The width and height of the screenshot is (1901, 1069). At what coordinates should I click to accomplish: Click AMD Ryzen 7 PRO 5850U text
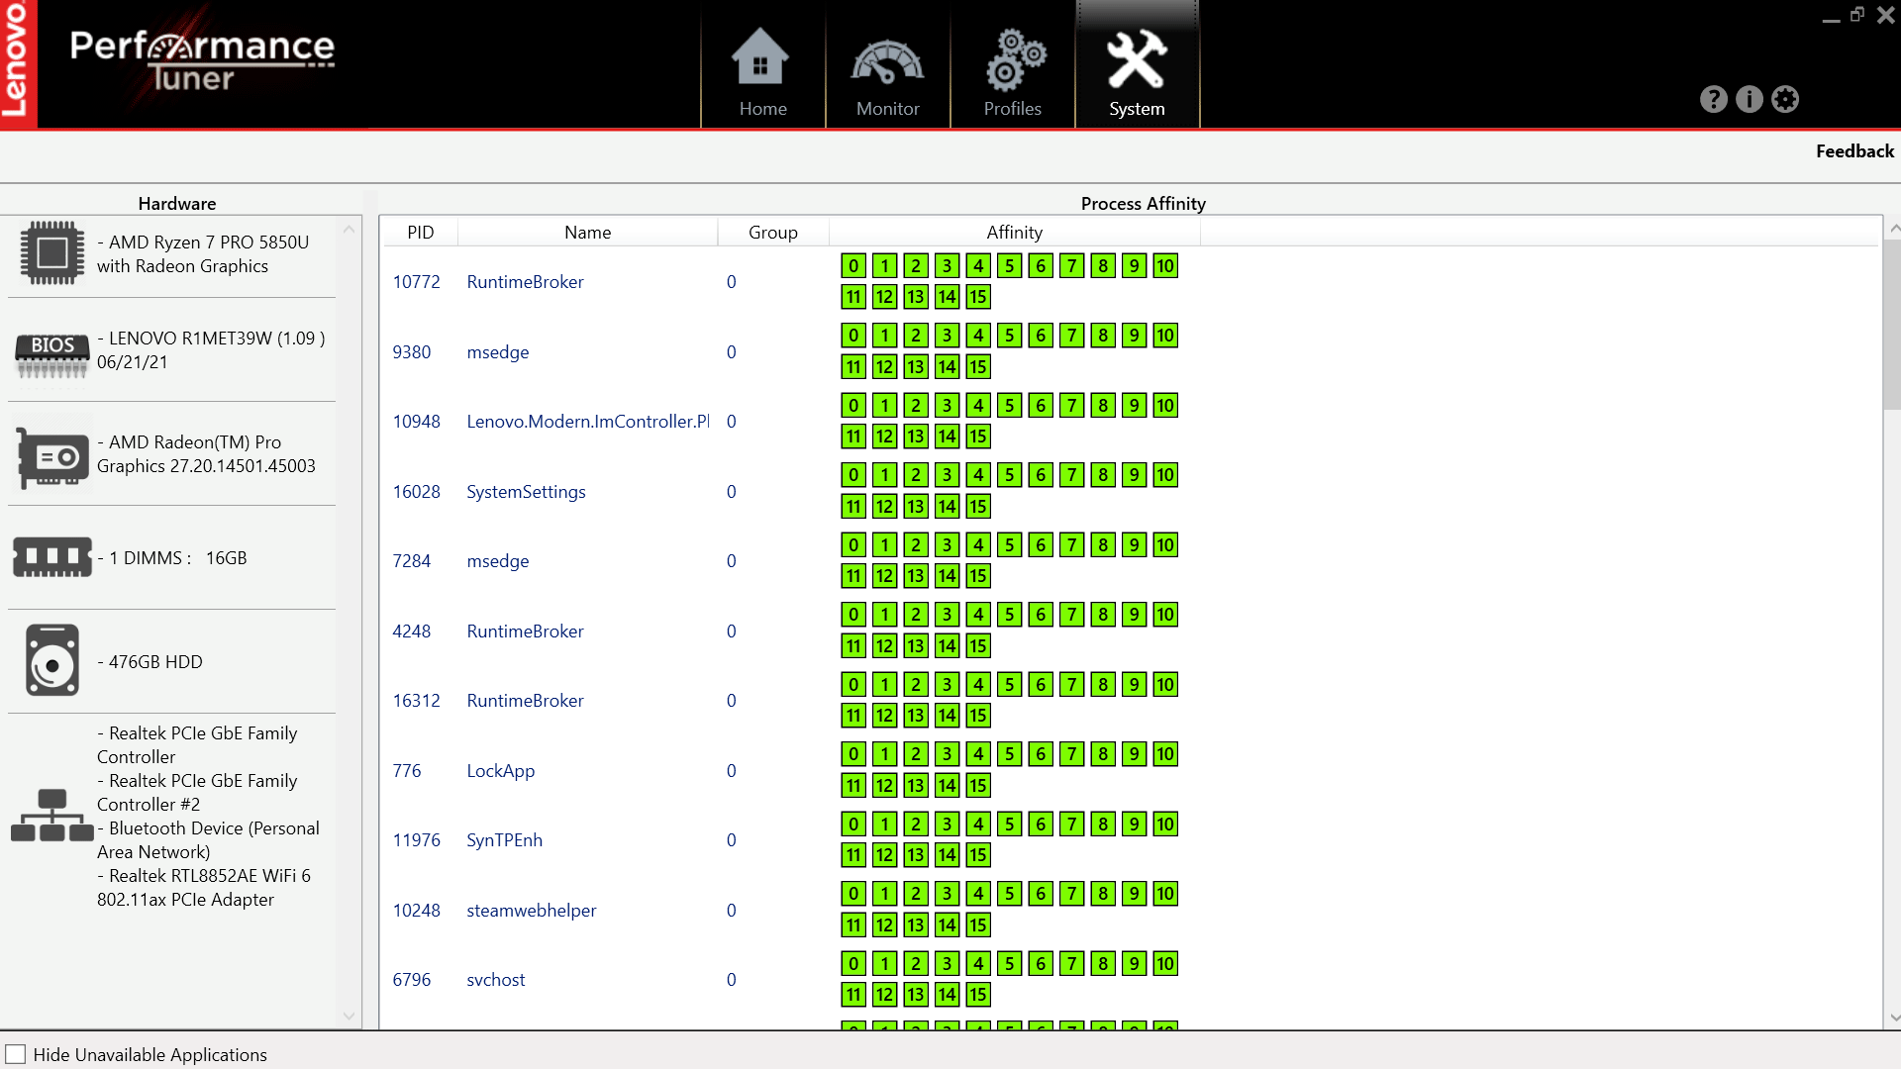coord(203,253)
